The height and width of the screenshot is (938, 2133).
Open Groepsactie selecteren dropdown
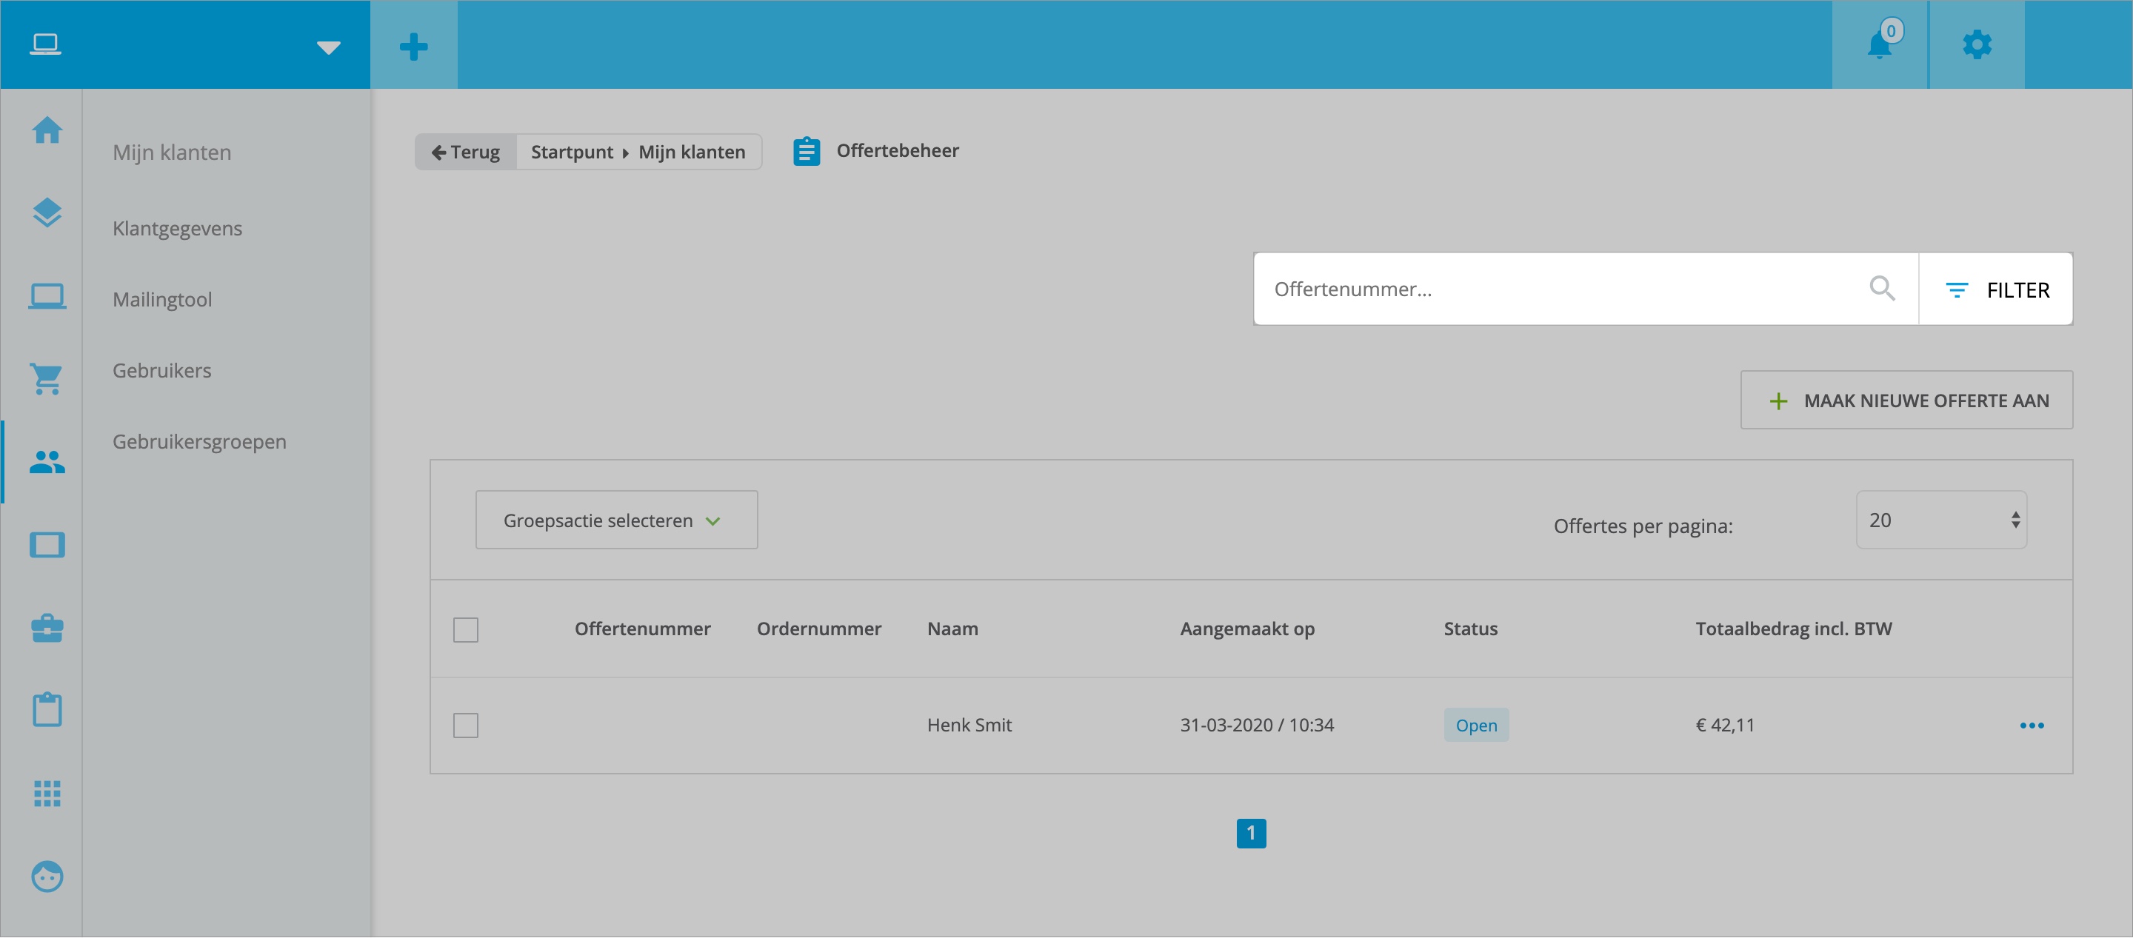tap(617, 520)
